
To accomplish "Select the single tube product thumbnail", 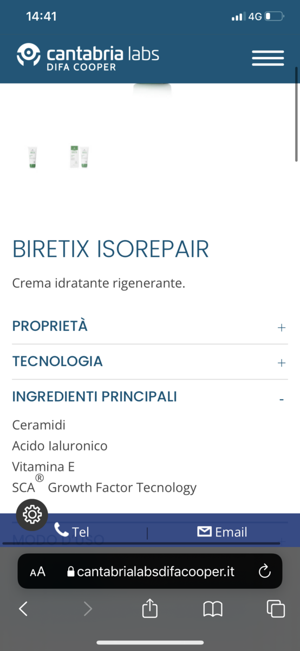I will point(32,157).
